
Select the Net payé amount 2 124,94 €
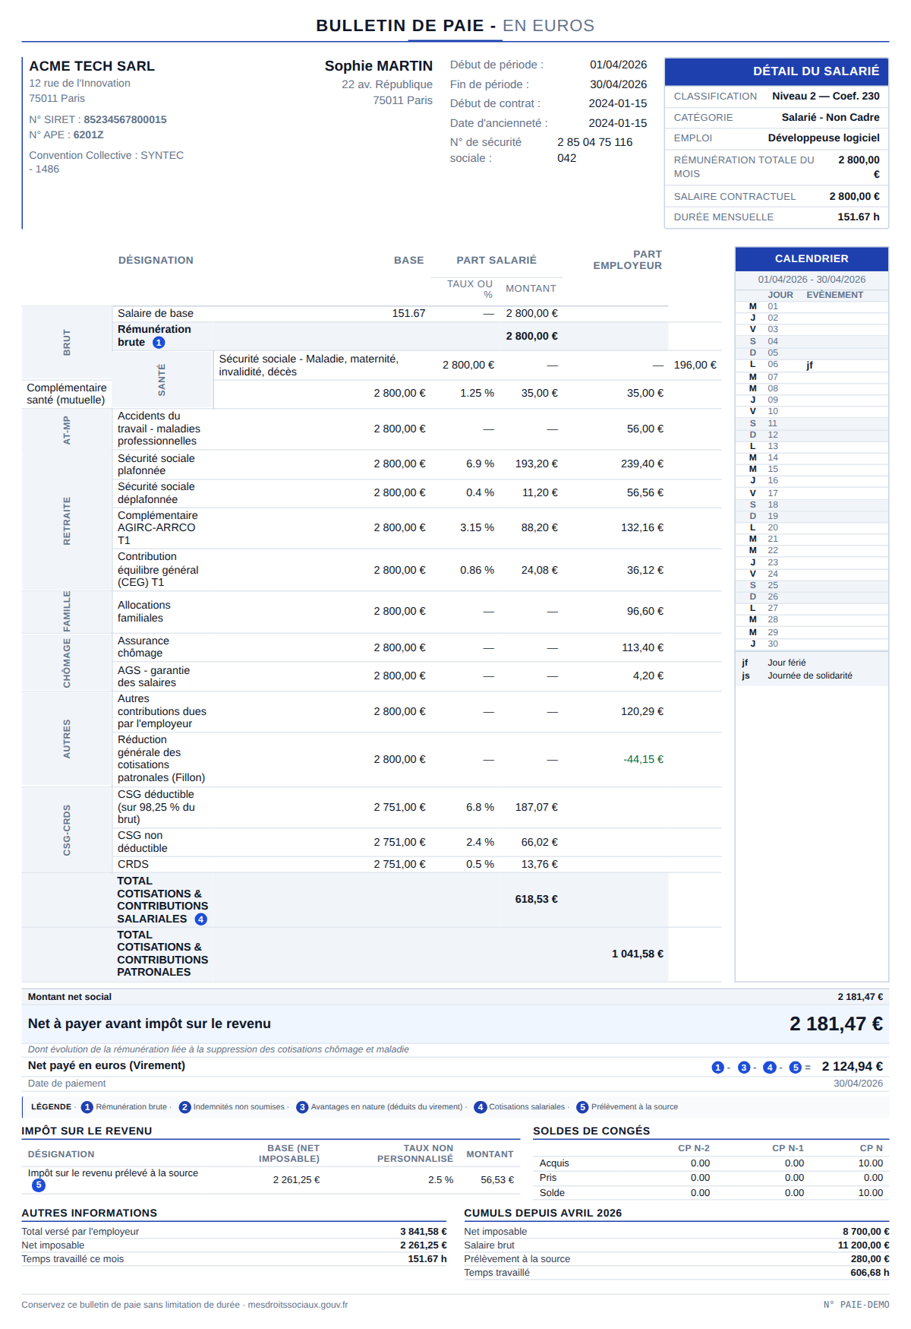point(853,1067)
